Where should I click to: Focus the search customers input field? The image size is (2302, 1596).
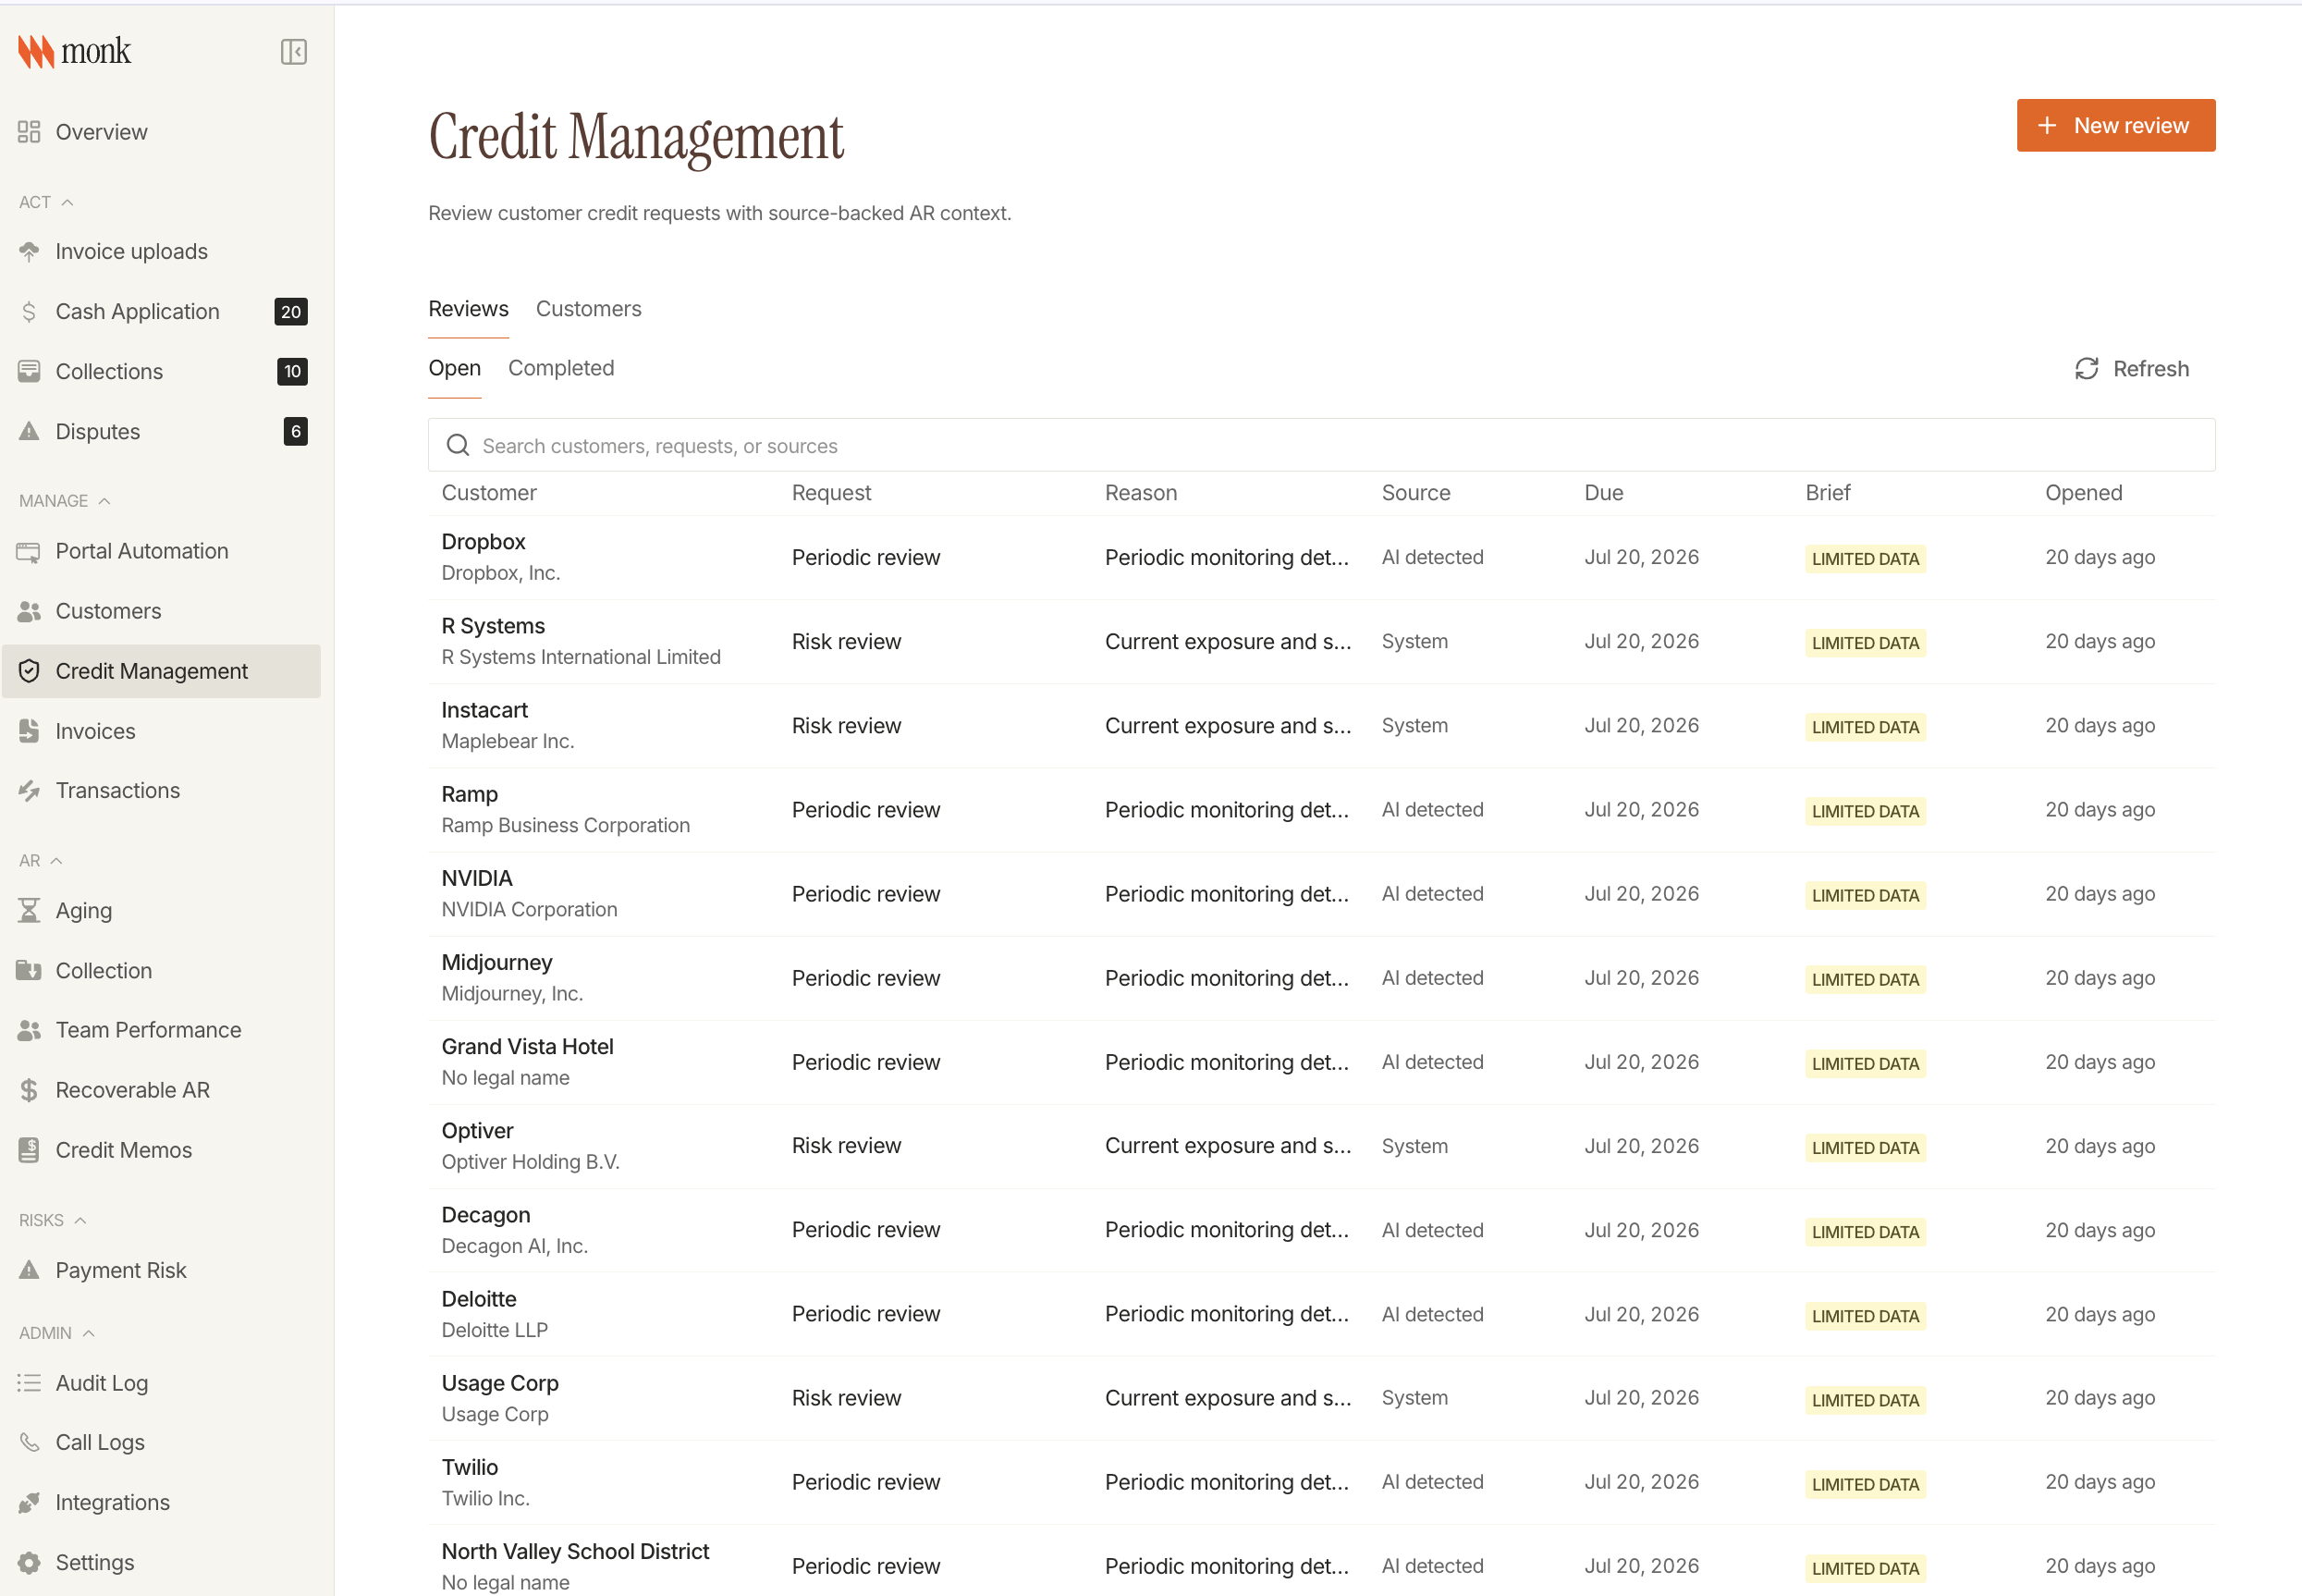tap(1321, 445)
